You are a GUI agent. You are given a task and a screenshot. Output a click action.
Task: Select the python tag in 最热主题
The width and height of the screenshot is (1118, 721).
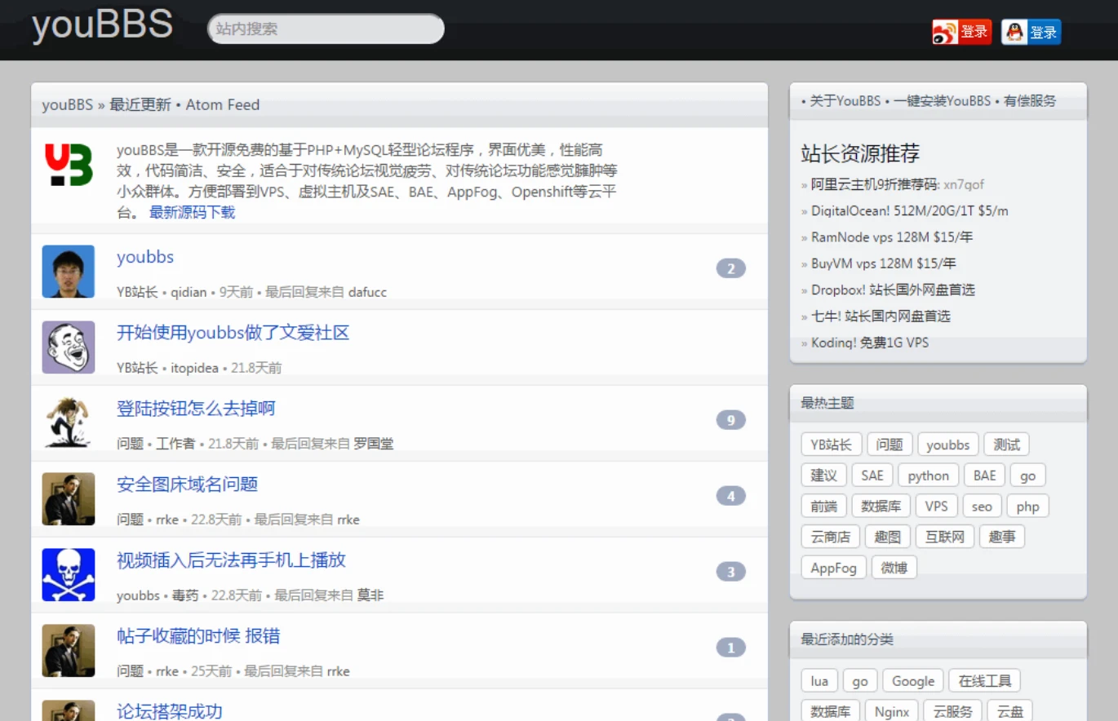point(928,476)
